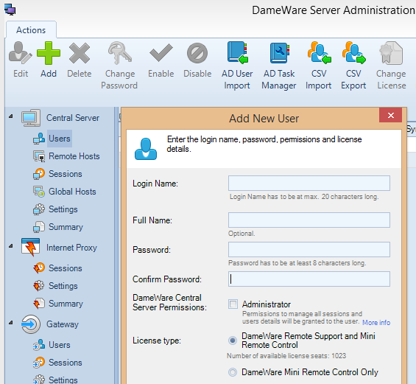Select Remote Support and Mini Remote Control license
Image resolution: width=416 pixels, height=384 pixels.
tap(233, 341)
